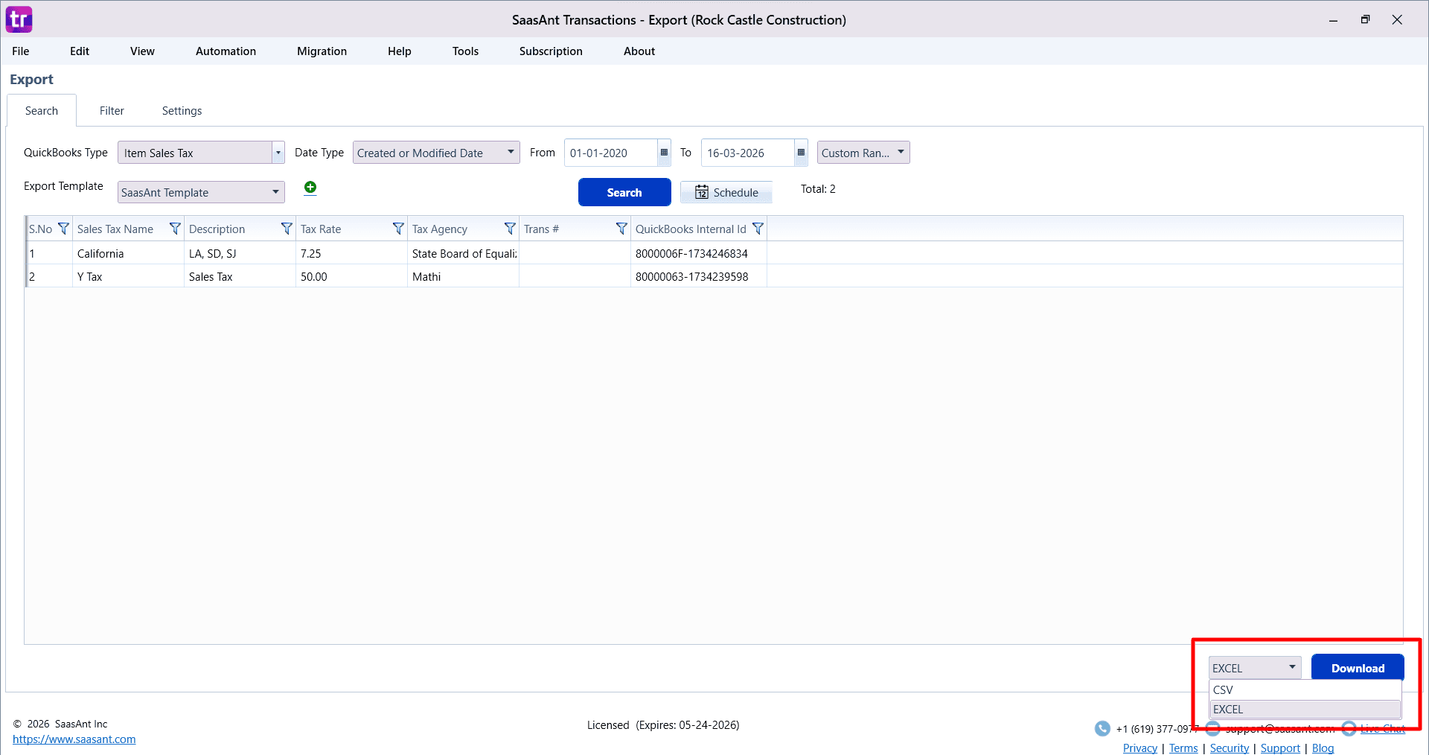The image size is (1429, 755).
Task: Open the Migration menu
Action: 321,51
